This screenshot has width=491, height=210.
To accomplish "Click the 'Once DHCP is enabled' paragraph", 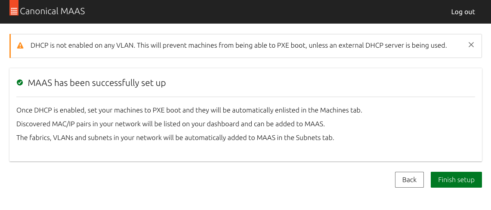I will click(x=189, y=111).
